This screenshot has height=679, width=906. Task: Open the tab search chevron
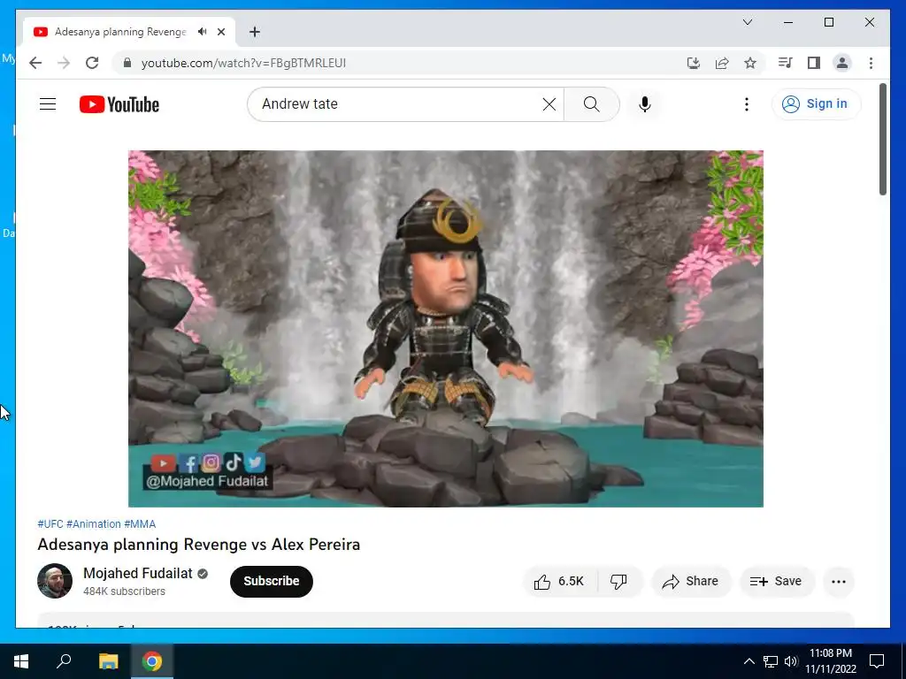[x=747, y=22]
